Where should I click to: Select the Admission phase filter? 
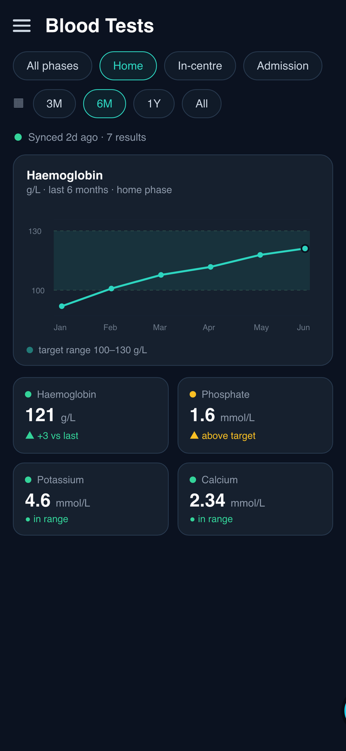283,66
